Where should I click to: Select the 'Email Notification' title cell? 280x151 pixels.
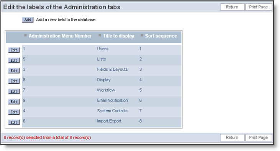coord(112,101)
